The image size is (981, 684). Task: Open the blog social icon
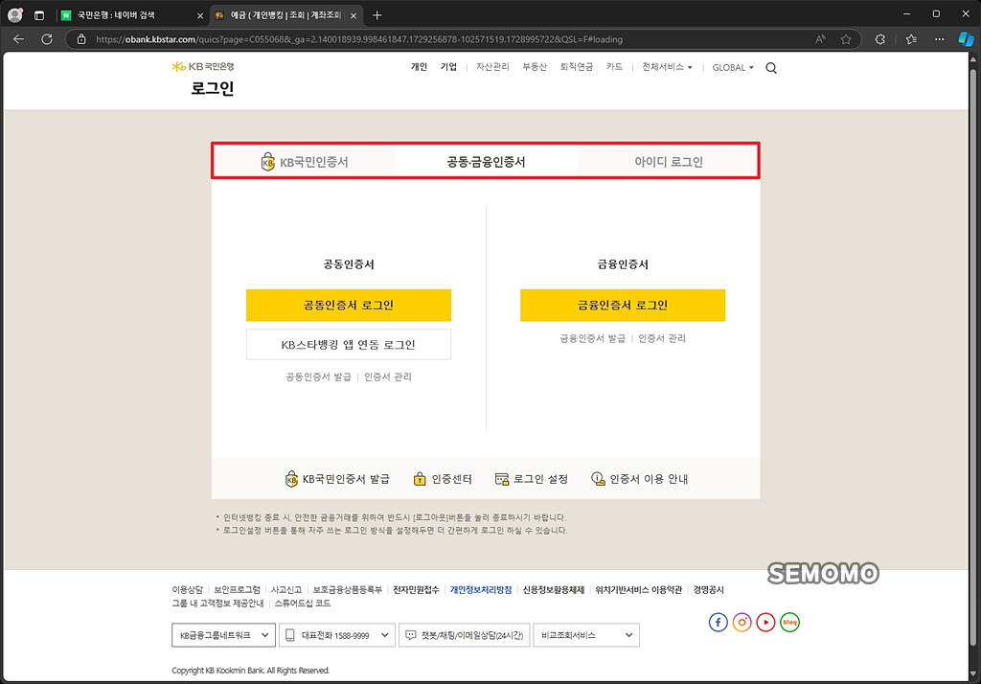(x=789, y=622)
